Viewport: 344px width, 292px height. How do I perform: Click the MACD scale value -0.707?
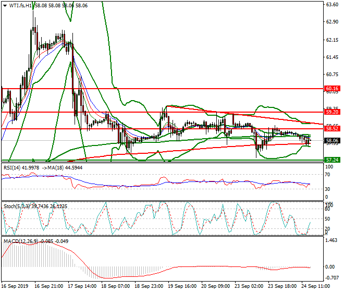(x=331, y=278)
